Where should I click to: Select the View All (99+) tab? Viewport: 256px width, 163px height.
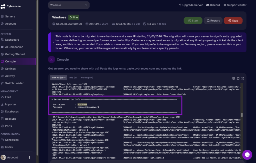point(58,78)
